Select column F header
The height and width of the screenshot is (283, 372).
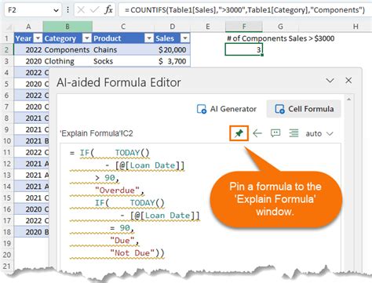244,27
